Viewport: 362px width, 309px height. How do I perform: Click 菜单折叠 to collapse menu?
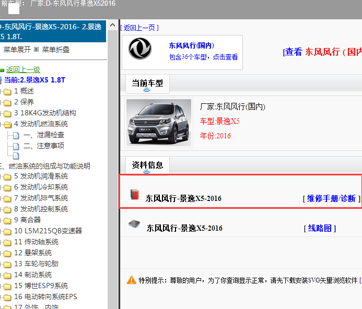coord(56,50)
